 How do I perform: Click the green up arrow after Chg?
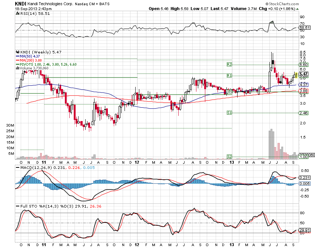(x=297, y=9)
